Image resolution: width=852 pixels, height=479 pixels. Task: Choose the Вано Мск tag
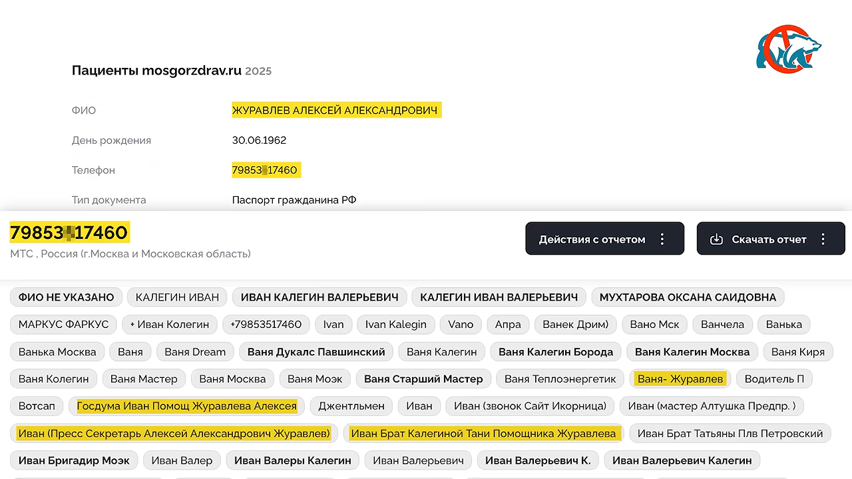pyautogui.click(x=654, y=325)
